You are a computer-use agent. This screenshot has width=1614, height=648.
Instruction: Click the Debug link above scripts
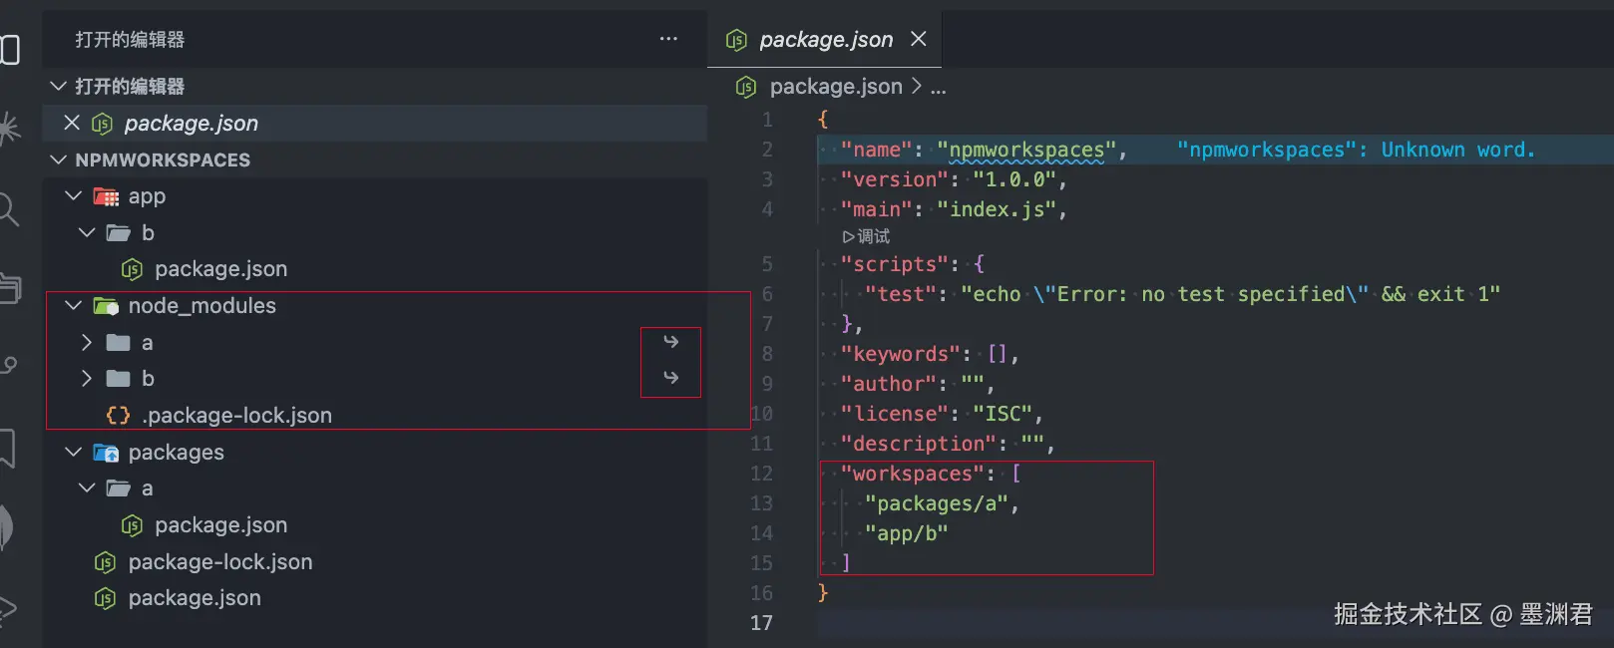pyautogui.click(x=866, y=236)
